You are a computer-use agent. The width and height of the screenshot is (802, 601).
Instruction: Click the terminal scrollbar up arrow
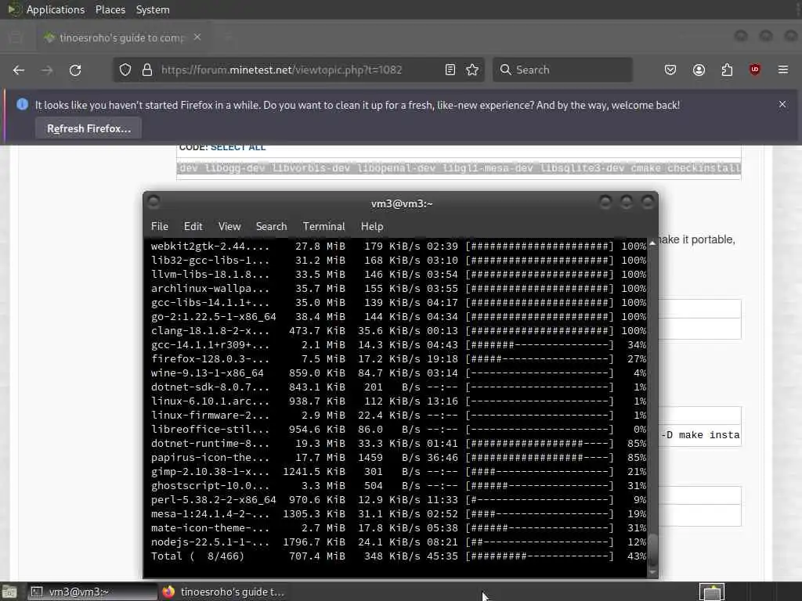tap(652, 243)
